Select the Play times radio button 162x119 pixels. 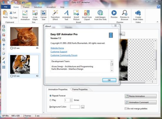(50, 100)
